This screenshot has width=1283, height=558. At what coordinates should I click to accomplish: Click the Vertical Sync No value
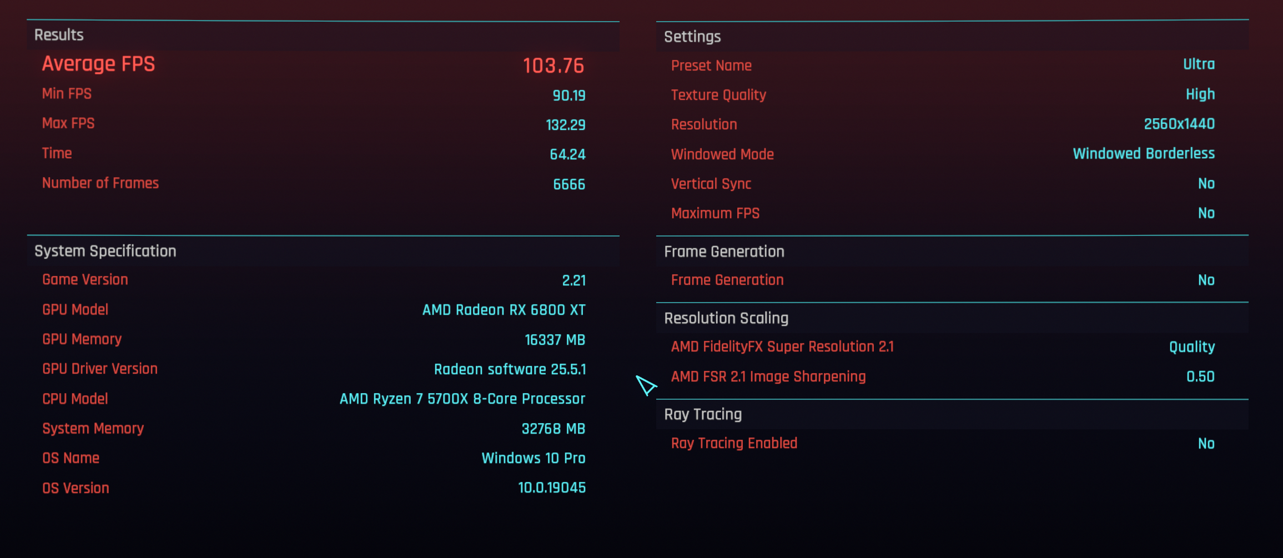click(x=1206, y=184)
